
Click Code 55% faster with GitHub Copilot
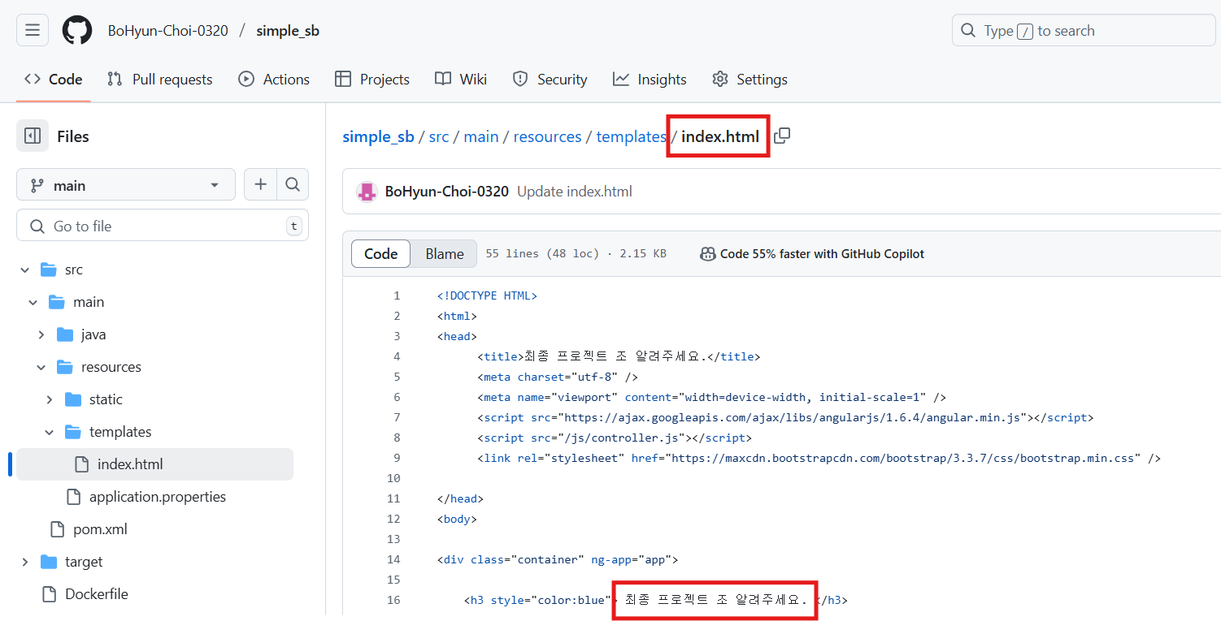coord(822,254)
